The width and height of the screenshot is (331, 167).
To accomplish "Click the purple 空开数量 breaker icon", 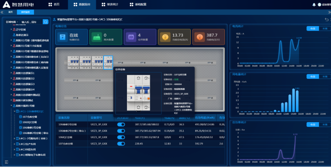I will pos(130,37).
